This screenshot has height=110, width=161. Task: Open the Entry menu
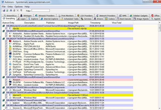click(10, 7)
